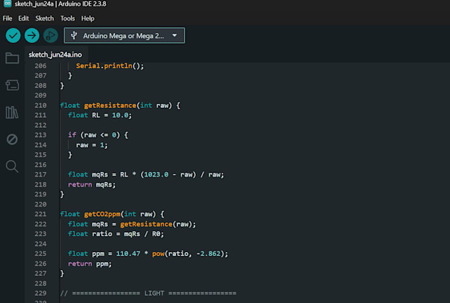
Task: Click the 'pow' function on line 225
Action: (x=158, y=253)
